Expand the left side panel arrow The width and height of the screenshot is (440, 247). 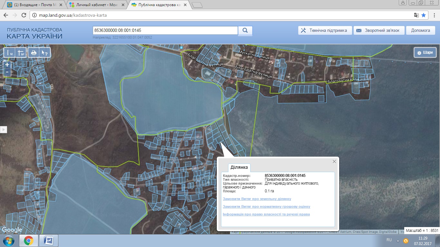pyautogui.click(x=4, y=130)
